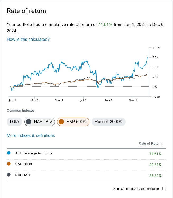Screen dimensions: 173x198
Task: Toggle the DJIA index chip
Action: 14,122
